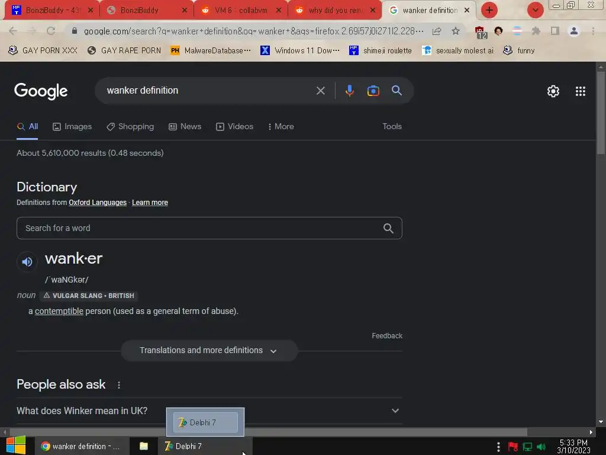Open shimeji roulette bookmark
This screenshot has height=455, width=606.
381,51
